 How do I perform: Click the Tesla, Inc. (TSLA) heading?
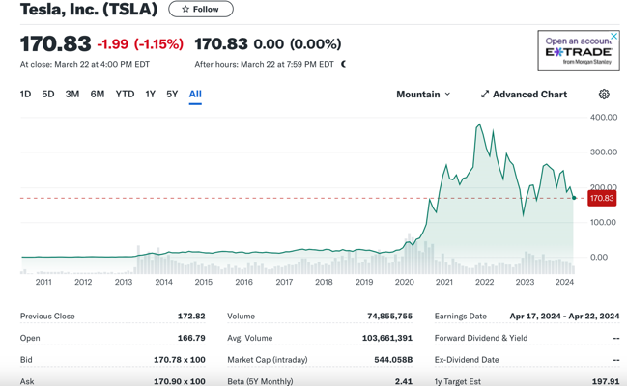tap(89, 10)
